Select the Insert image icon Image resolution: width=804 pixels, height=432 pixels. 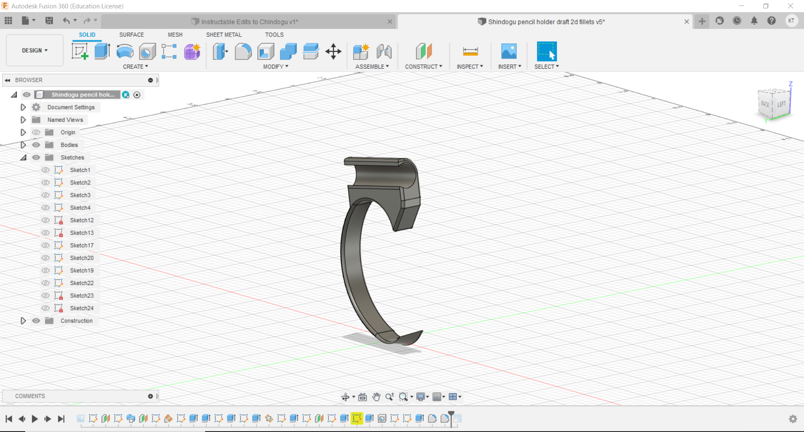click(x=509, y=51)
